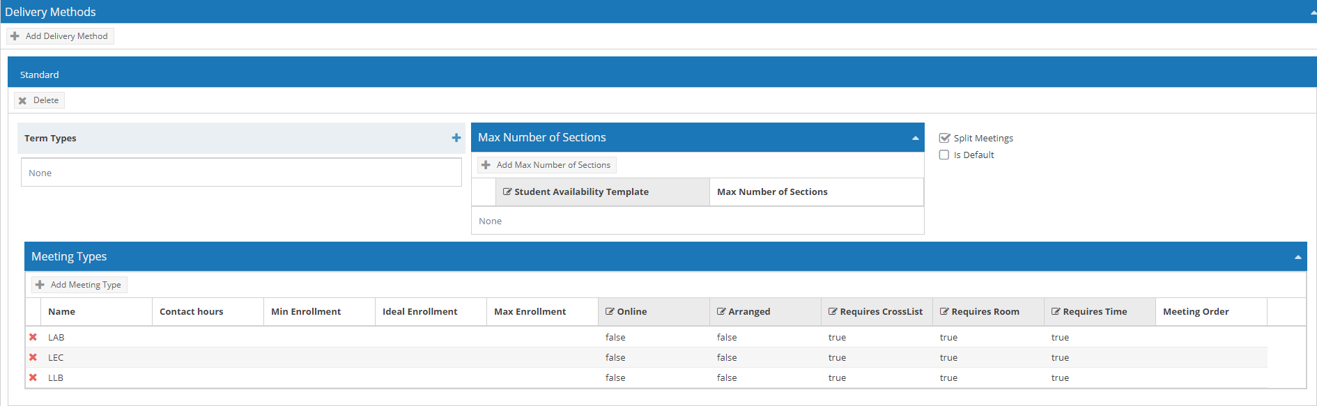Enable the Is Default checkbox
Viewport: 1317px width, 406px height.
944,155
